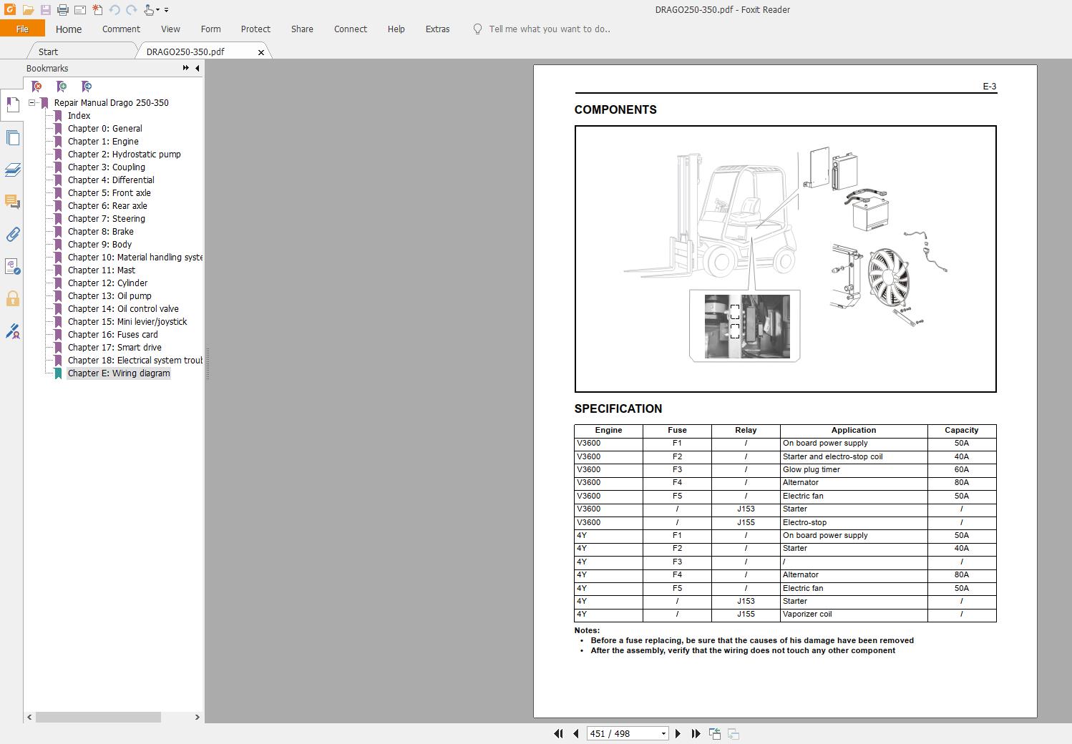Go to the previous page
This screenshot has width=1072, height=744.
pos(575,733)
